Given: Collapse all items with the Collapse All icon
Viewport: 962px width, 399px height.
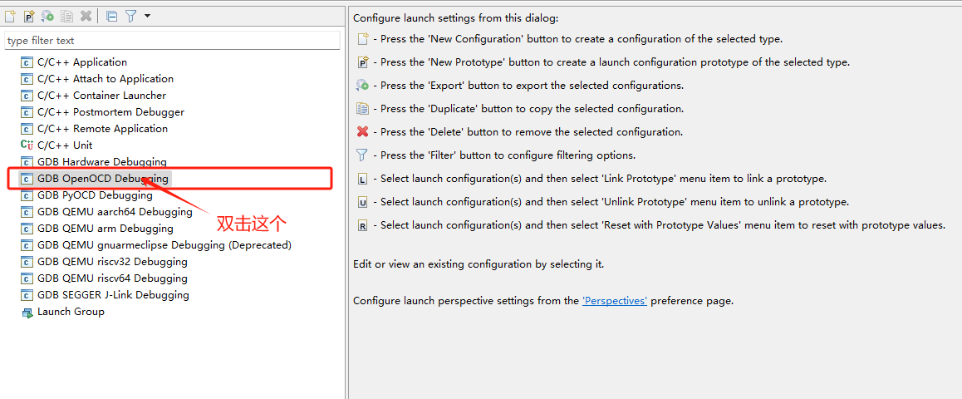Looking at the screenshot, I should coord(111,16).
